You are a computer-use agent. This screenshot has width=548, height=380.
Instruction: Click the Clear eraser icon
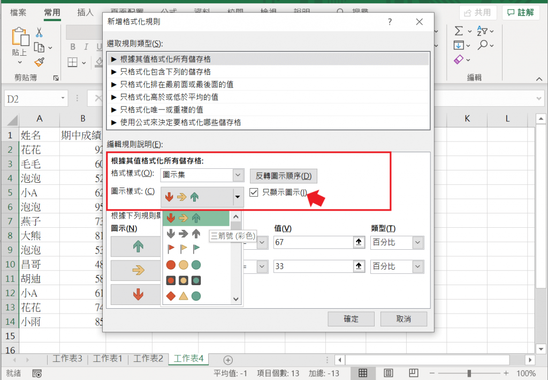pos(459,59)
